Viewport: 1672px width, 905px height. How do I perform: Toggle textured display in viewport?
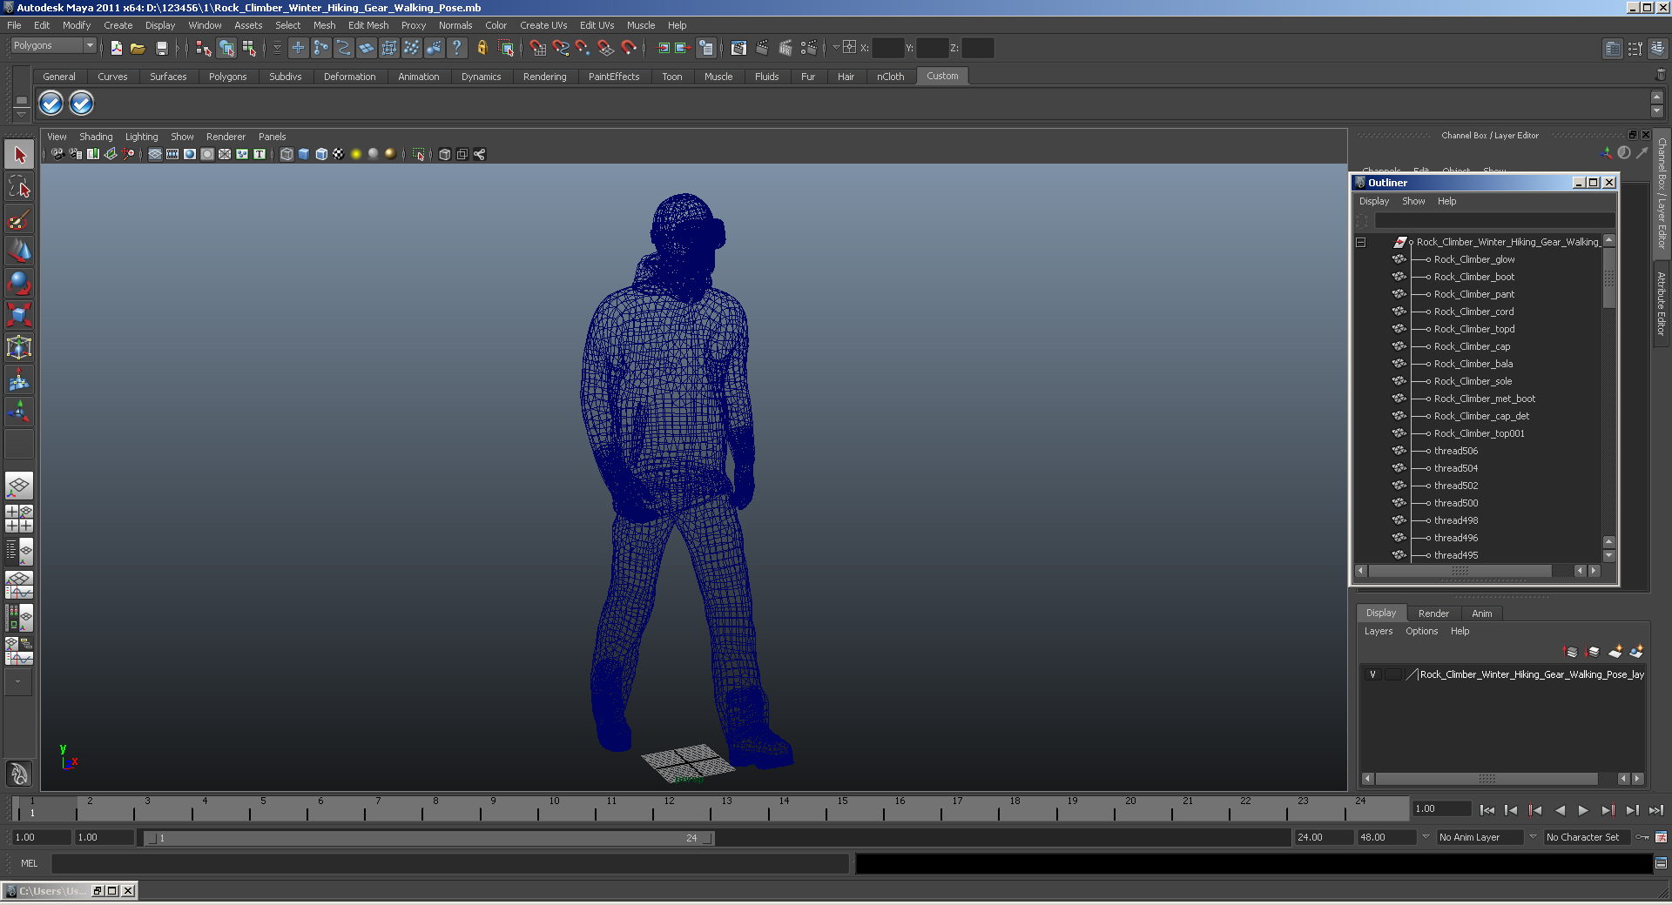click(339, 154)
